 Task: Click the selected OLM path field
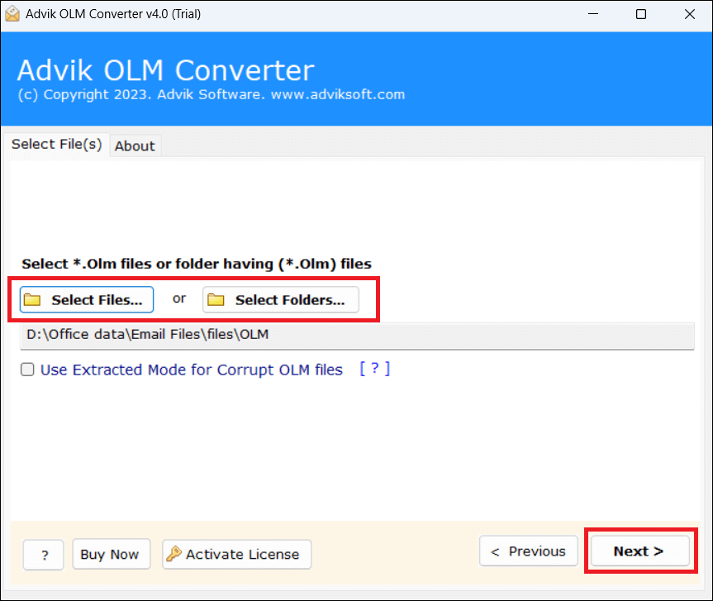[x=357, y=335]
